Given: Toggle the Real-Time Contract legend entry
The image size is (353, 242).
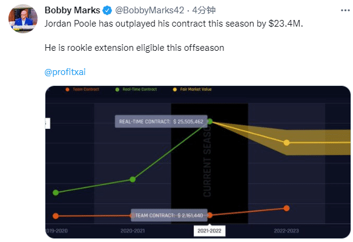Looking at the screenshot, I should pos(136,90).
